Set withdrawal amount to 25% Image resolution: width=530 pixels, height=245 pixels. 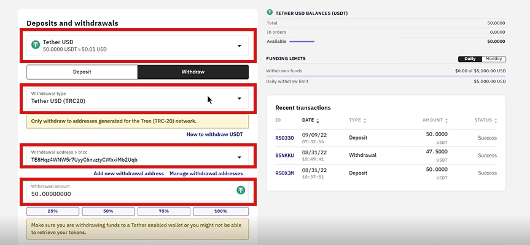point(53,211)
